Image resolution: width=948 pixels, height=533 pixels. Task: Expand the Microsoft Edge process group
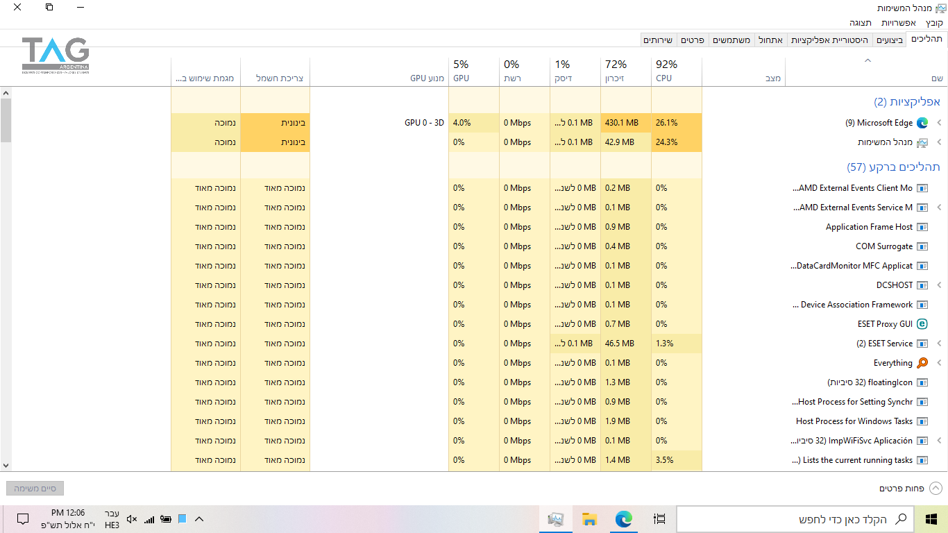940,123
